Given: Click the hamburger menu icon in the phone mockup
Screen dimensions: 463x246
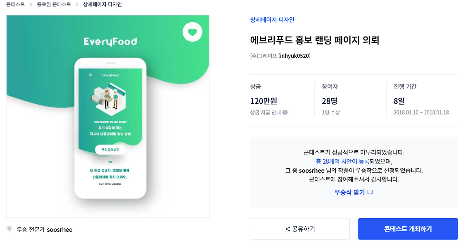Looking at the screenshot, I should [90, 75].
